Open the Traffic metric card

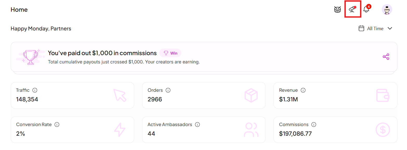coord(72,95)
